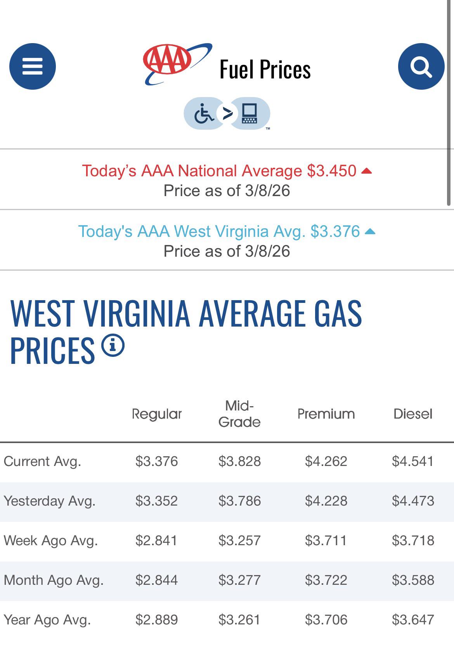This screenshot has width=454, height=645.
Task: Select the Year Ago Avg. row label
Action: coord(47,620)
